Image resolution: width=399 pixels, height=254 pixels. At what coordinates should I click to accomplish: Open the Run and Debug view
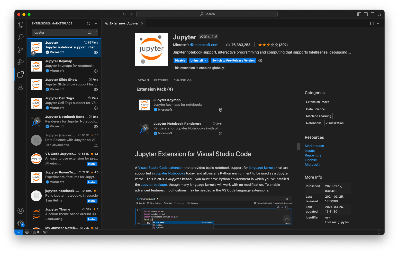click(x=20, y=62)
